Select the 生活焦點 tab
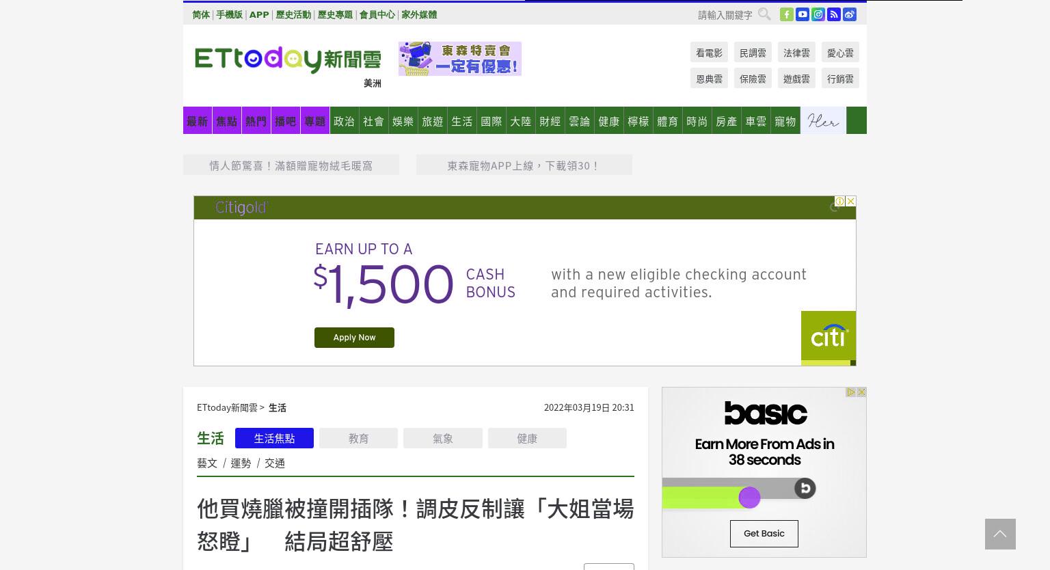The width and height of the screenshot is (1050, 570). [x=274, y=438]
